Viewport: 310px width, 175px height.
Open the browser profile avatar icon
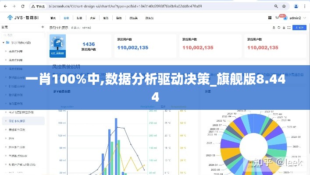[296, 6]
